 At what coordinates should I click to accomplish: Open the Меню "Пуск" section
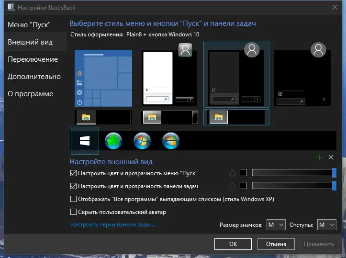[x=29, y=25]
